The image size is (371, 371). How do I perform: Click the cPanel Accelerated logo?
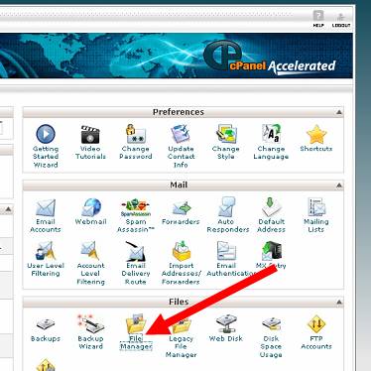[270, 59]
